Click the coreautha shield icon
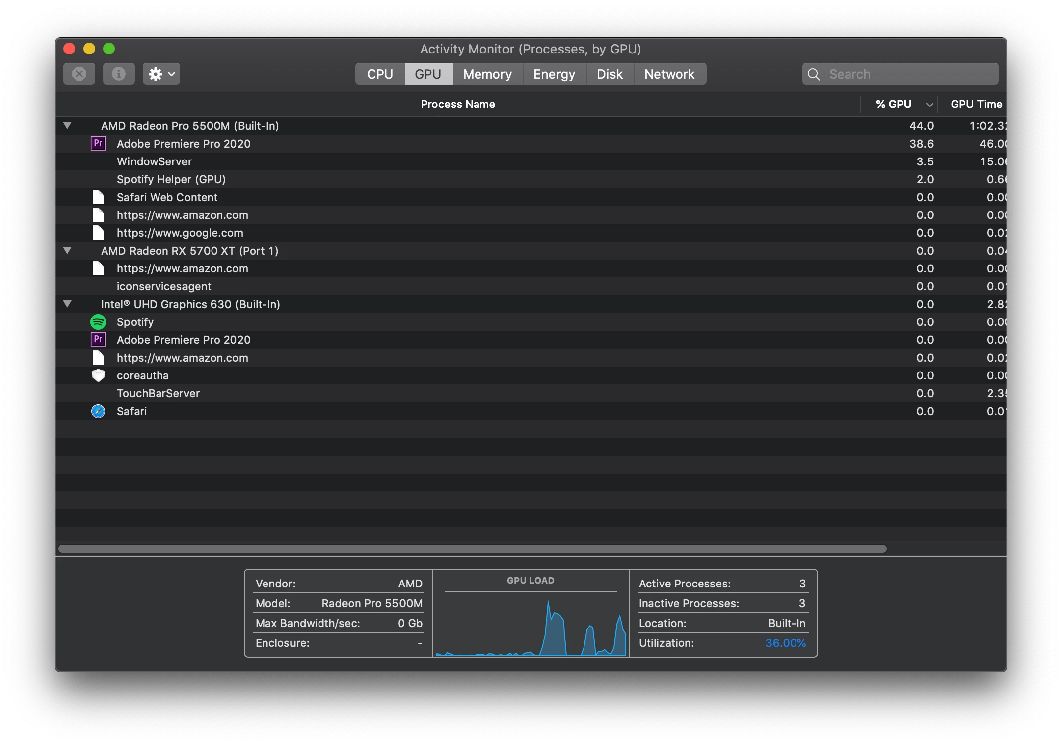The width and height of the screenshot is (1062, 745). tap(98, 375)
